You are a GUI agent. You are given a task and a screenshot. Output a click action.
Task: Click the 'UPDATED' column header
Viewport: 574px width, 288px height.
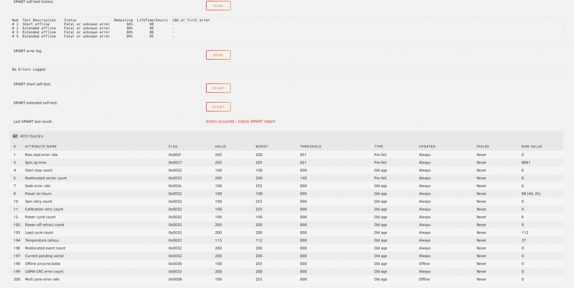427,146
